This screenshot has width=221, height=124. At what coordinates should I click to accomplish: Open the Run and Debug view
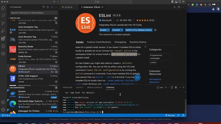3,31
